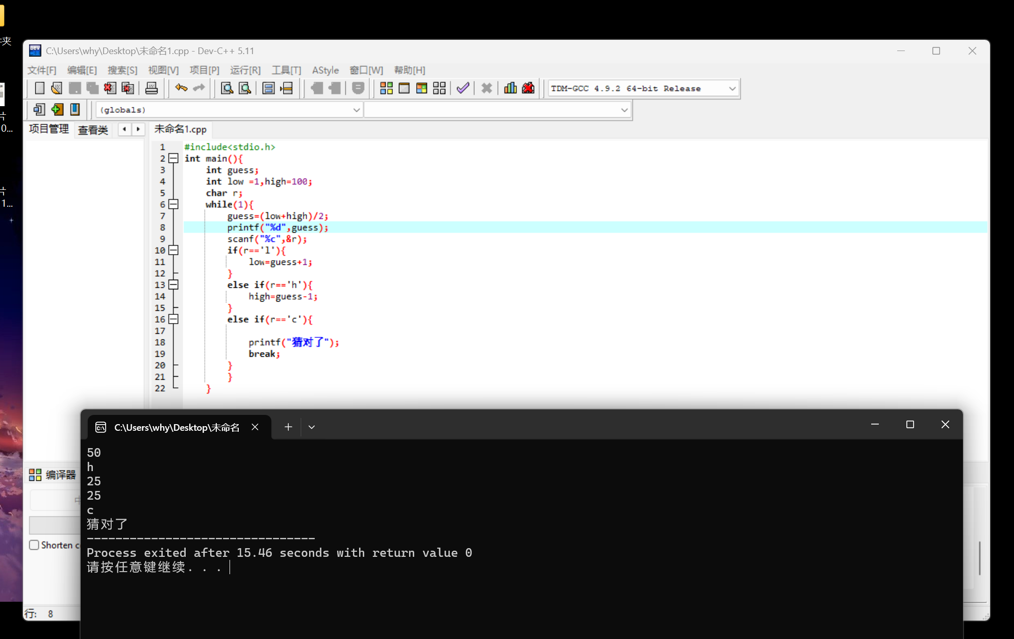Image resolution: width=1014 pixels, height=639 pixels.
Task: Click the Insert bookmark blue icon
Action: (x=75, y=109)
